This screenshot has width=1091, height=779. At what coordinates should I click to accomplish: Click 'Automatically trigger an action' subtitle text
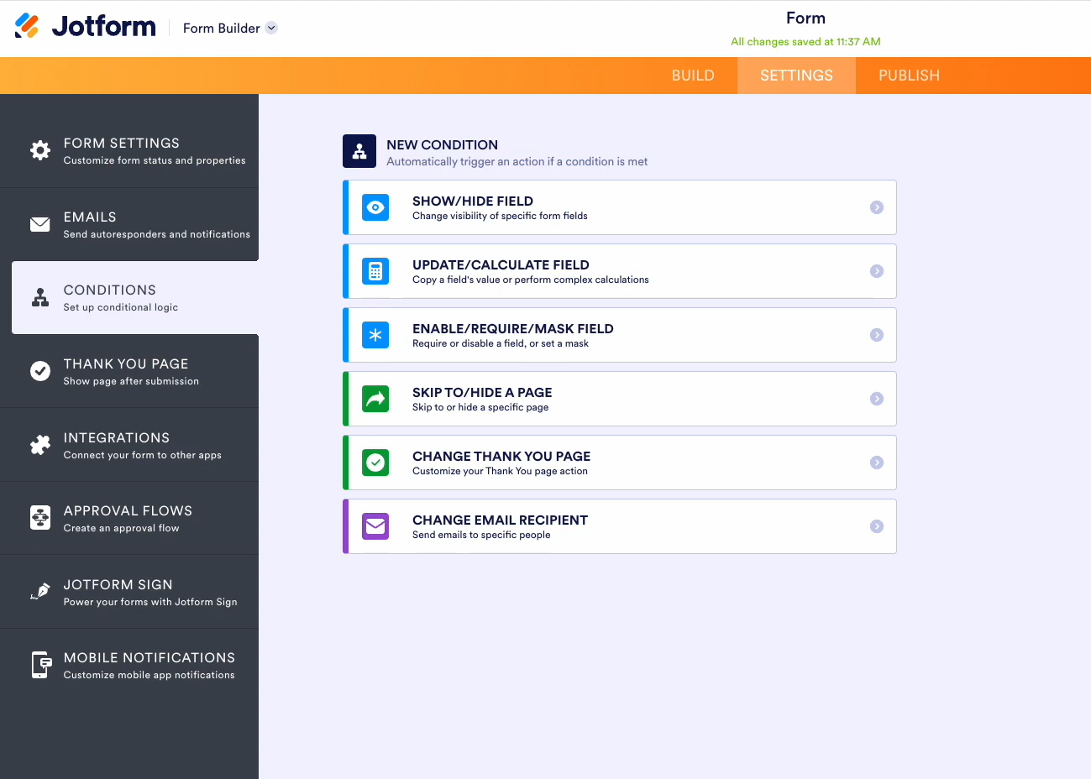tap(517, 161)
